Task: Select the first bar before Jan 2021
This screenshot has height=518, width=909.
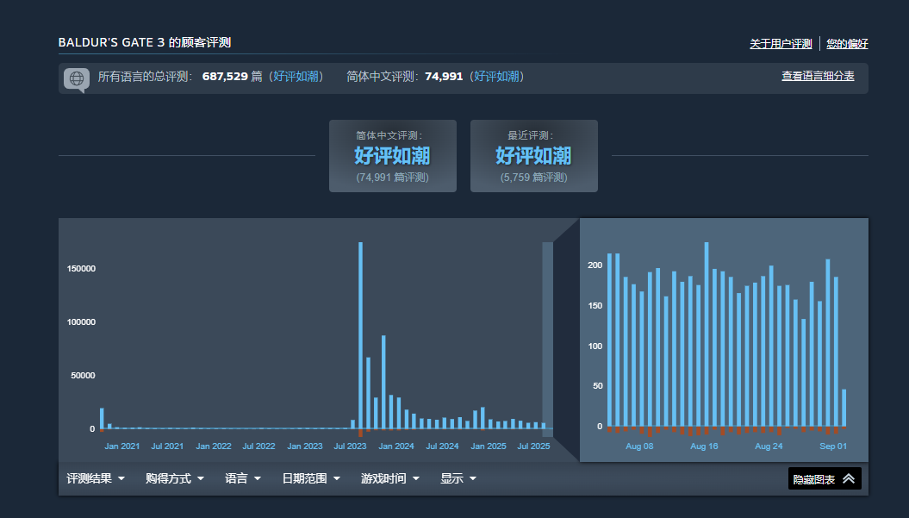Action: coord(102,419)
